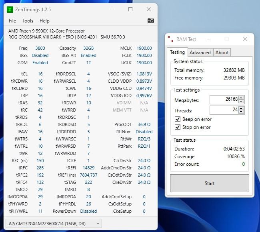This screenshot has height=232, width=260.
Task: Click the tRFC (ns) value 150
Action: [x=40, y=161]
